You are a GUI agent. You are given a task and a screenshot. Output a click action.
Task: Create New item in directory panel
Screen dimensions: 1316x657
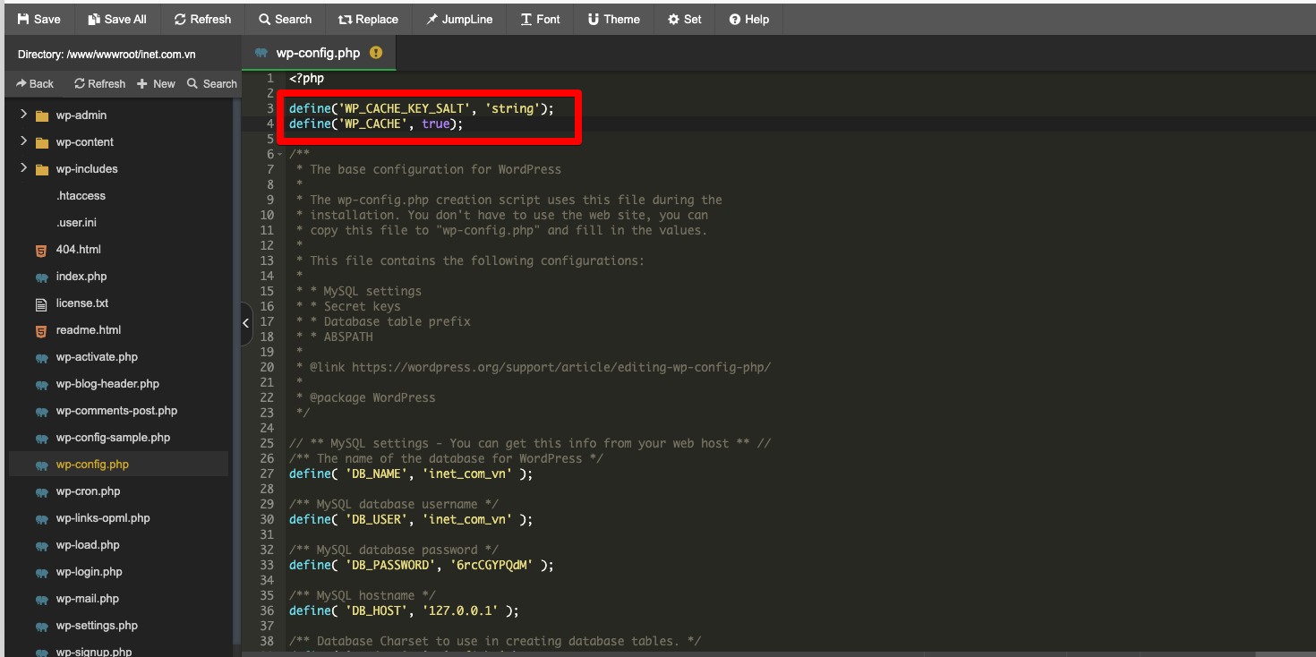pyautogui.click(x=156, y=83)
